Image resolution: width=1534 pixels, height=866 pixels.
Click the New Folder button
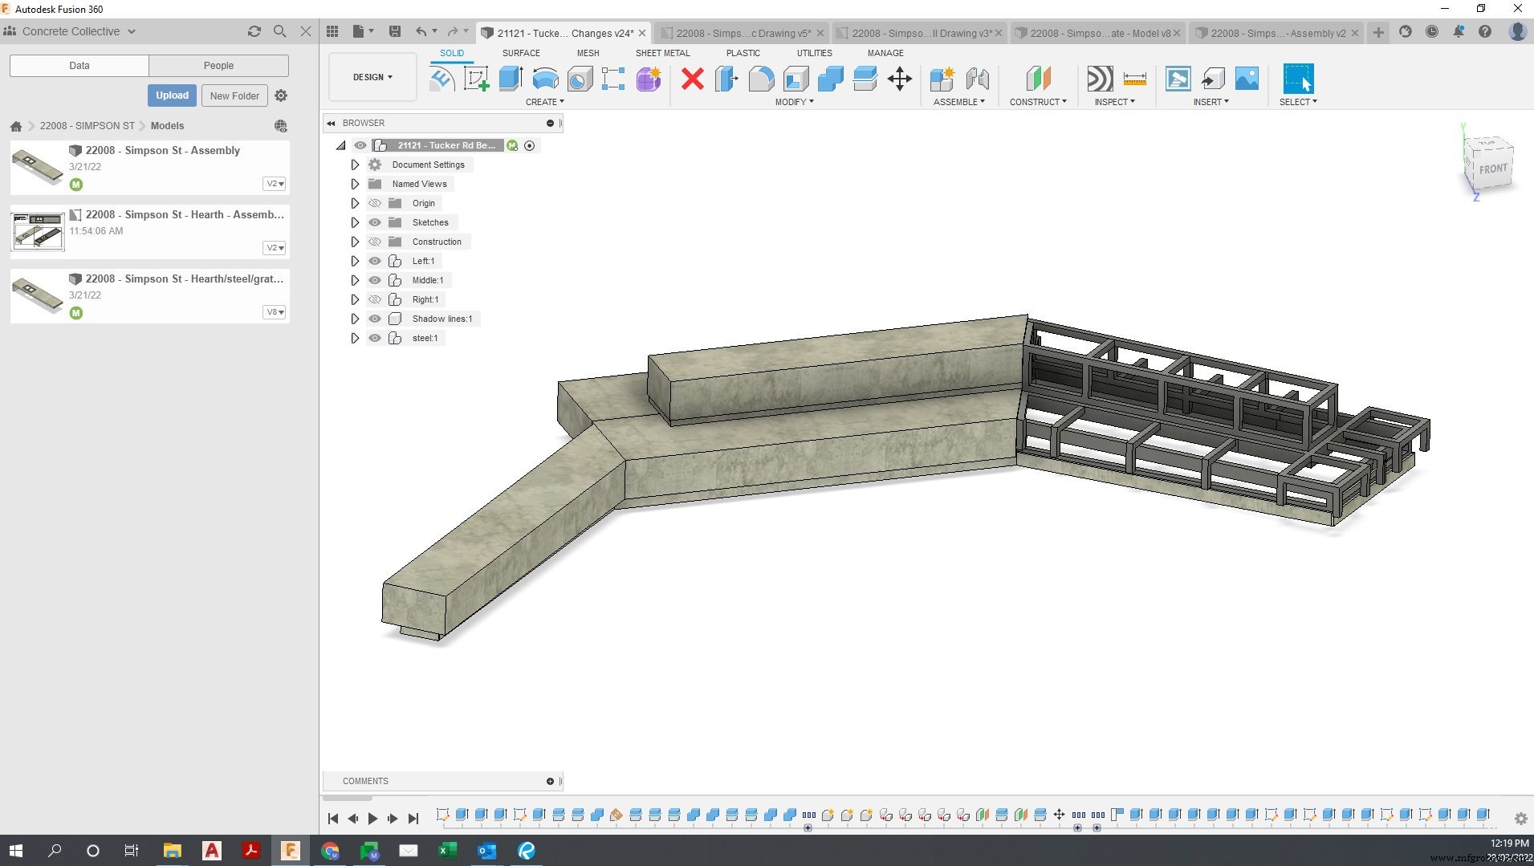point(234,96)
